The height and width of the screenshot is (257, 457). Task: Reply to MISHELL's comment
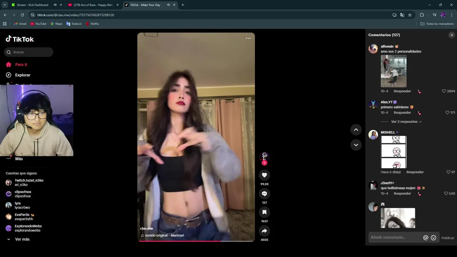point(415,172)
